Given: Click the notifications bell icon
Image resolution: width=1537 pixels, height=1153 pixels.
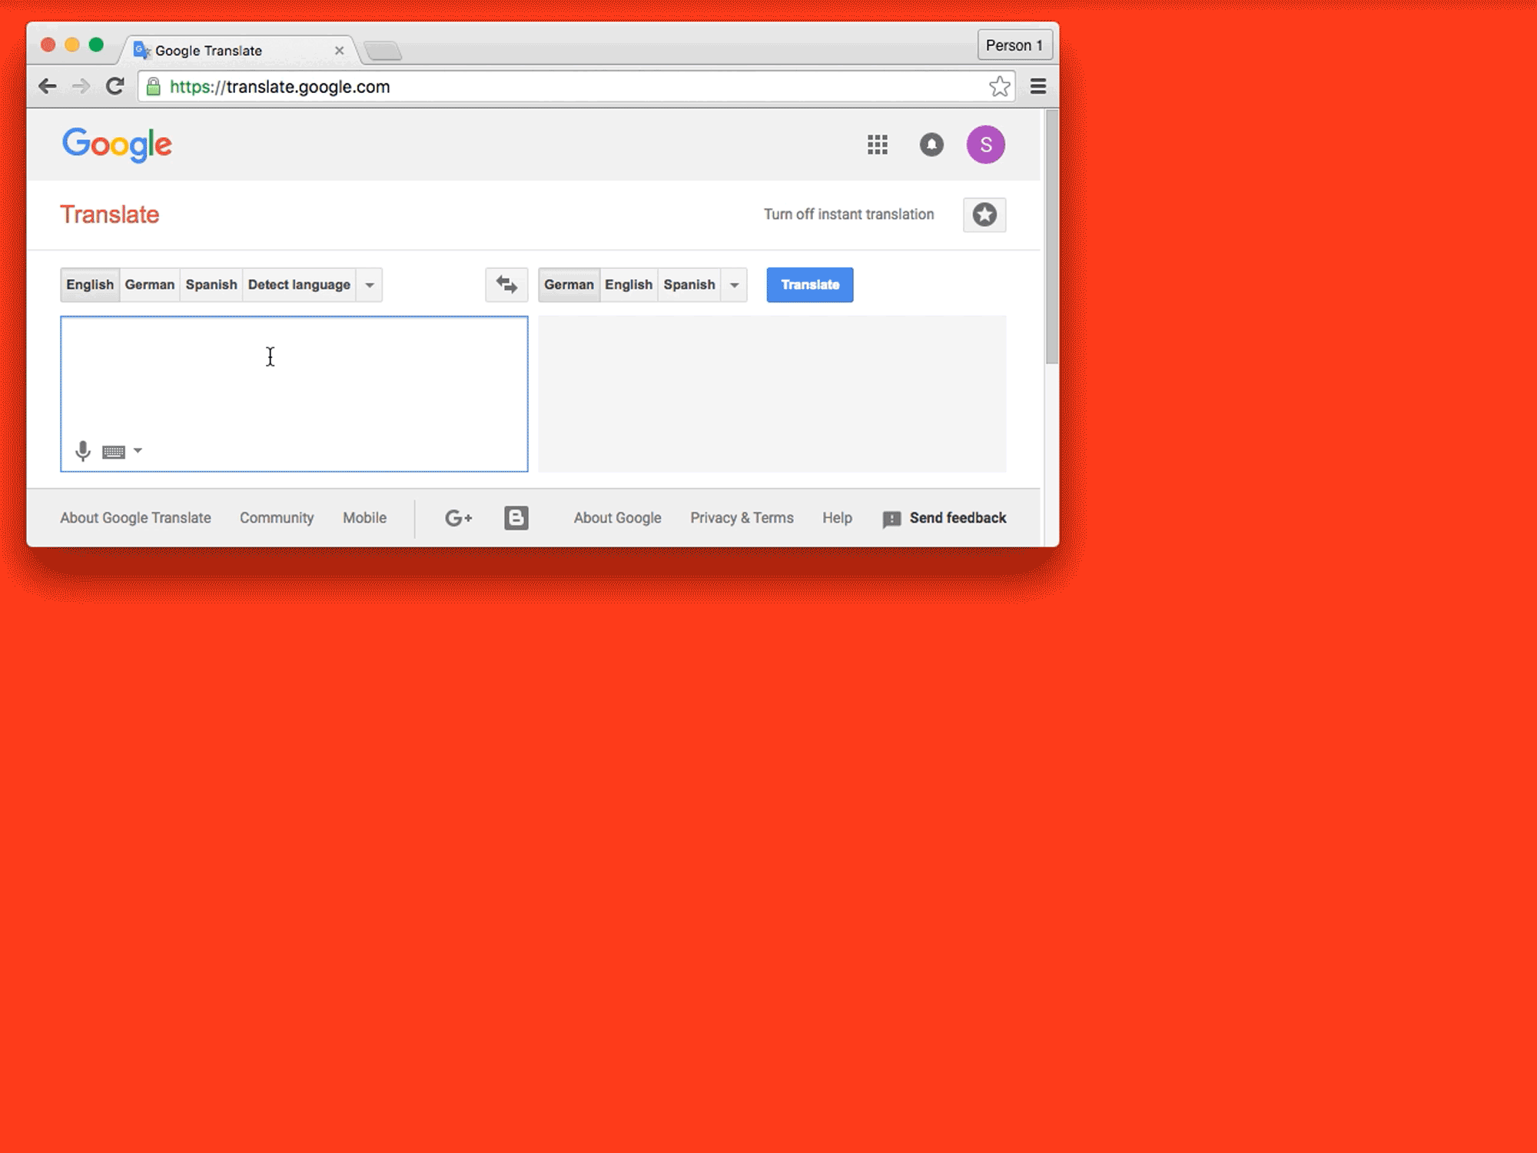Looking at the screenshot, I should tap(932, 145).
